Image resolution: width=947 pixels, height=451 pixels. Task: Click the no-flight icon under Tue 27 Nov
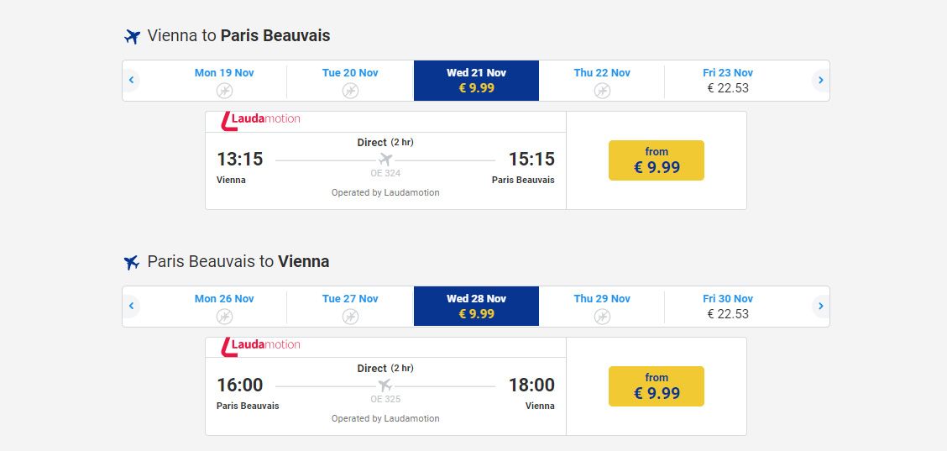pos(350,317)
